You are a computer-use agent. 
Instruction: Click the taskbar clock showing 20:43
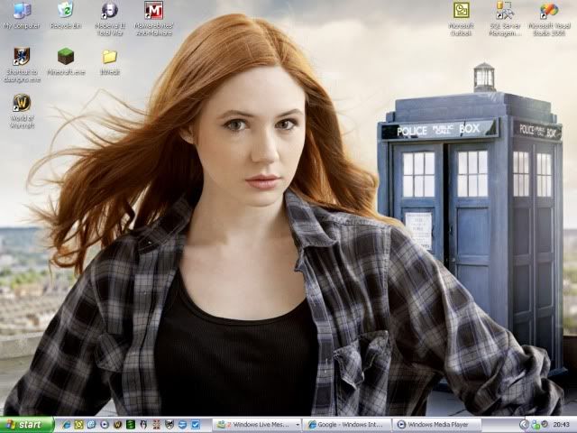(562, 425)
